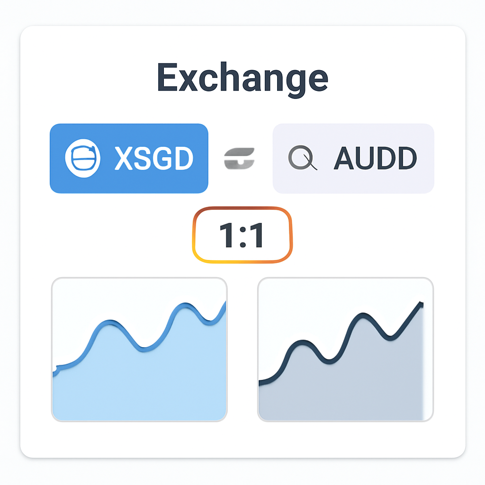Viewport: 485px width, 485px height.
Task: Click the first peak of the blue chart line
Action: coord(110,323)
